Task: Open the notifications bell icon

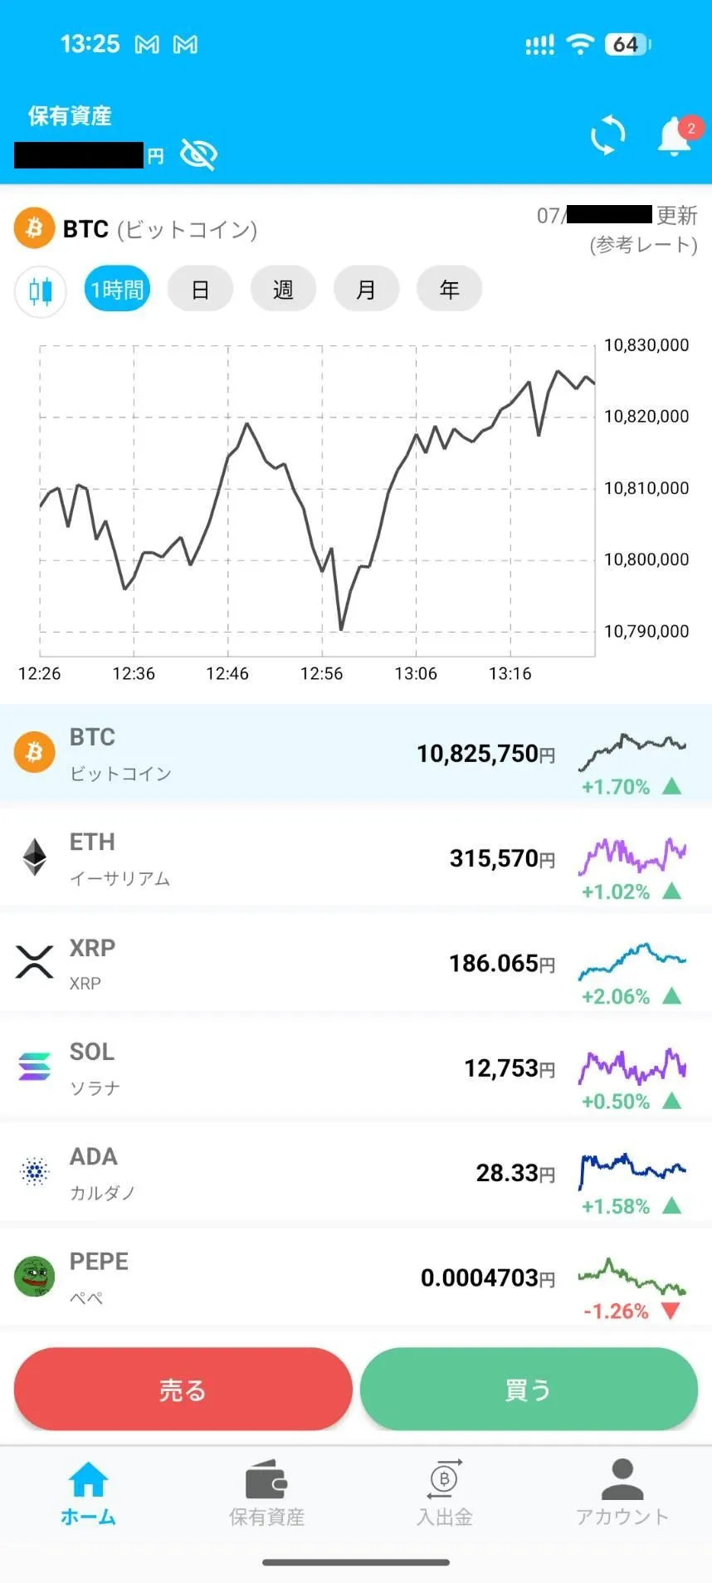Action: pos(675,135)
